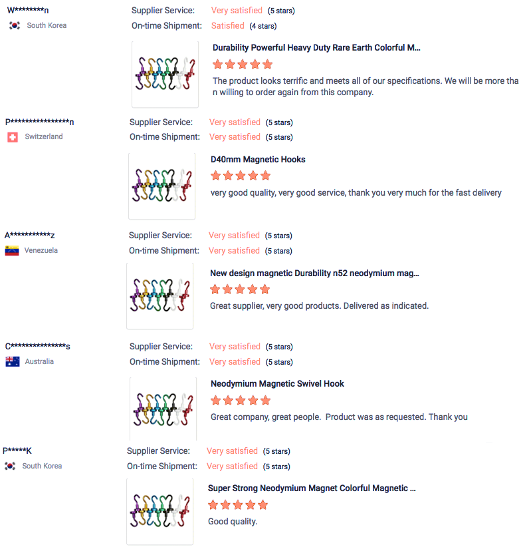Image resolution: width=527 pixels, height=557 pixels.
Task: Open the Durability Powerful Heavy Duty Rare Earth product
Action: click(316, 48)
